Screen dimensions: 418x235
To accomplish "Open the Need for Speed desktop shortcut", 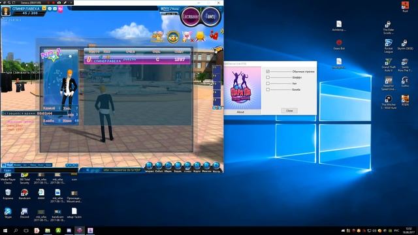I will point(389,84).
